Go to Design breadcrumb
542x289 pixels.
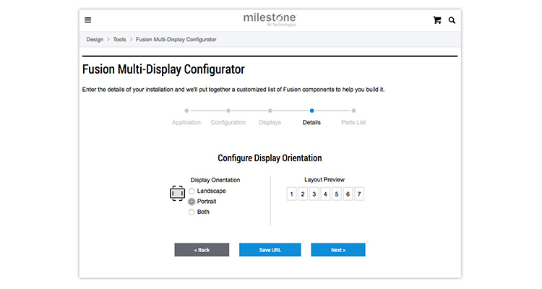point(95,40)
